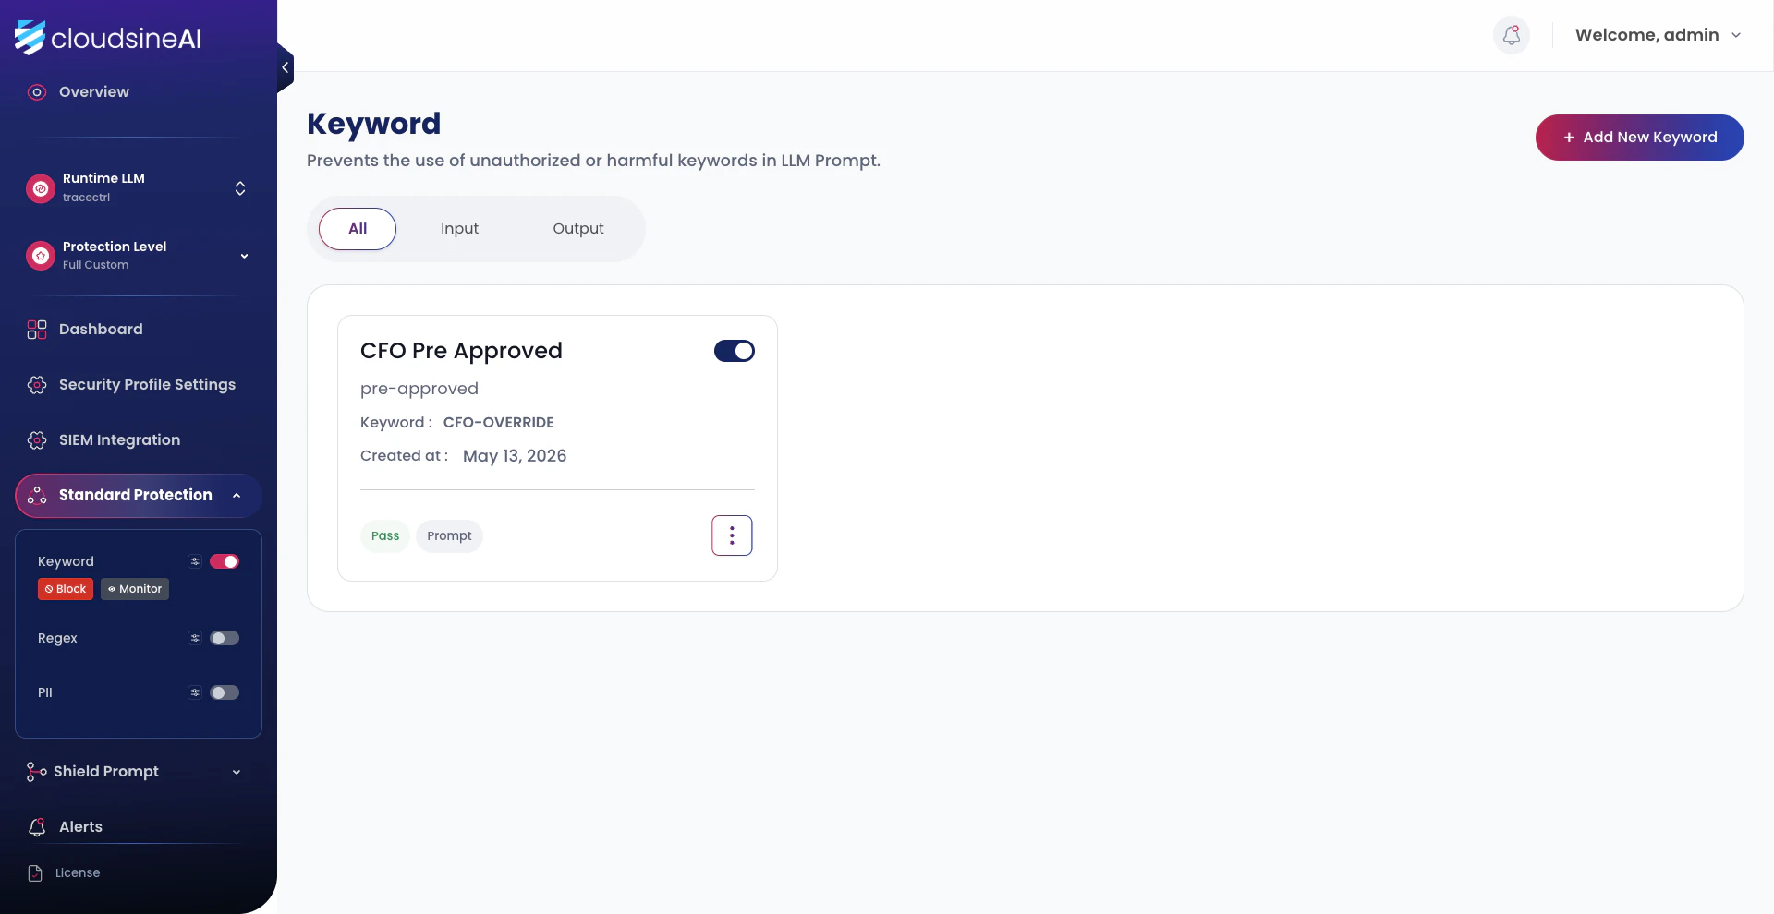Click the Keyword item in Standard Protection
This screenshot has height=914, width=1774.
coord(66,561)
